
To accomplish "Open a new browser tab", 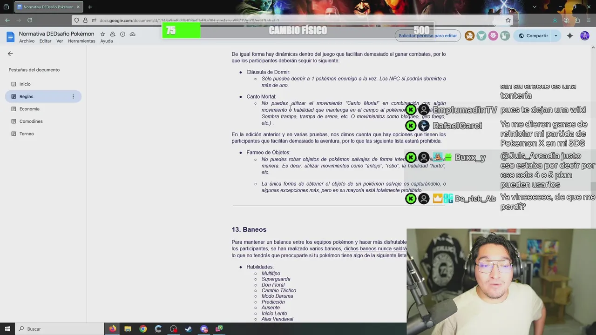I will point(90,7).
